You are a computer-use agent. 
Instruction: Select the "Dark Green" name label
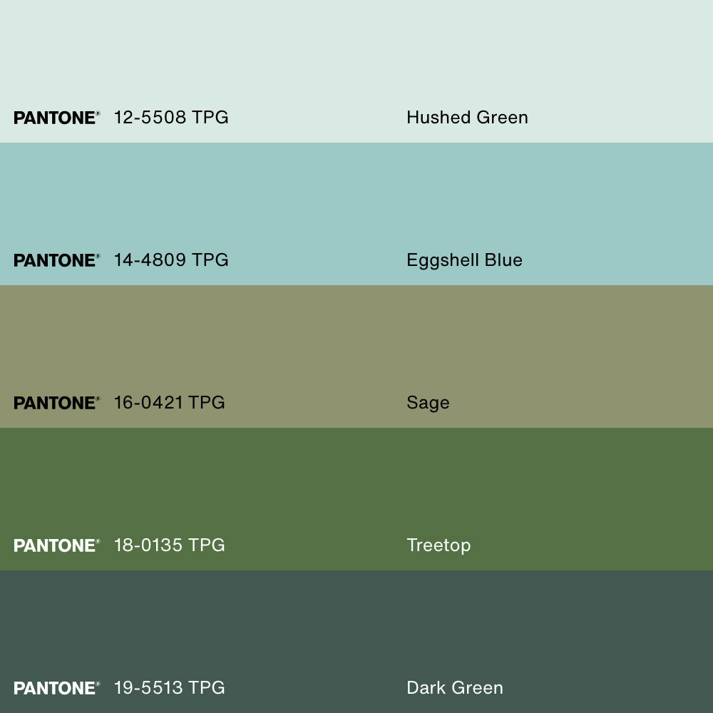[455, 688]
